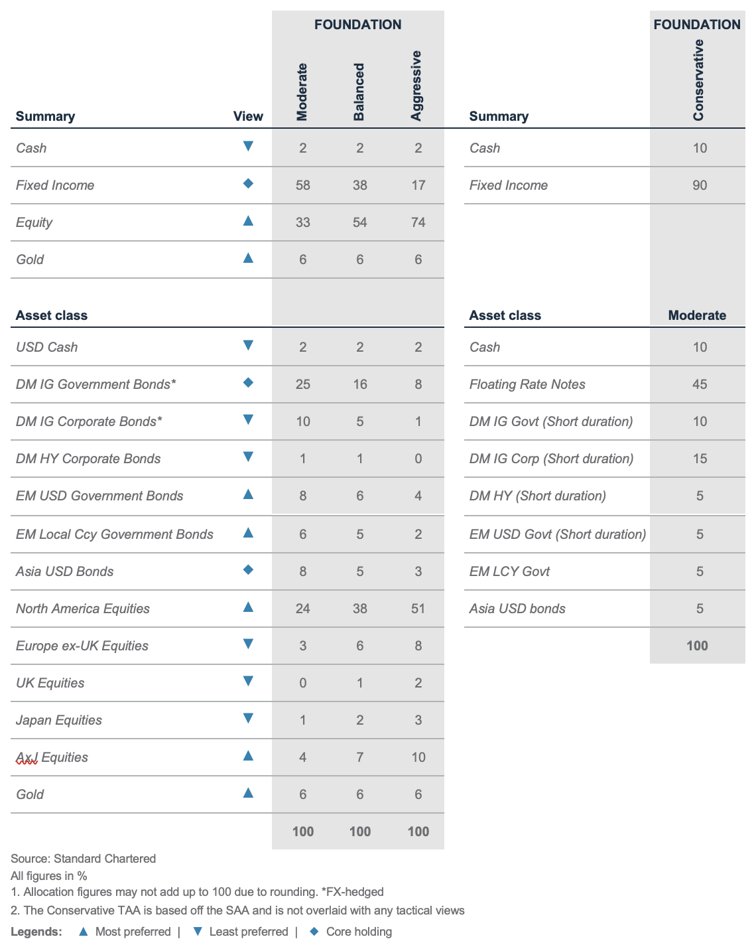The width and height of the screenshot is (756, 949).
Task: Select the rotated Conservative column header
Action: pos(698,80)
